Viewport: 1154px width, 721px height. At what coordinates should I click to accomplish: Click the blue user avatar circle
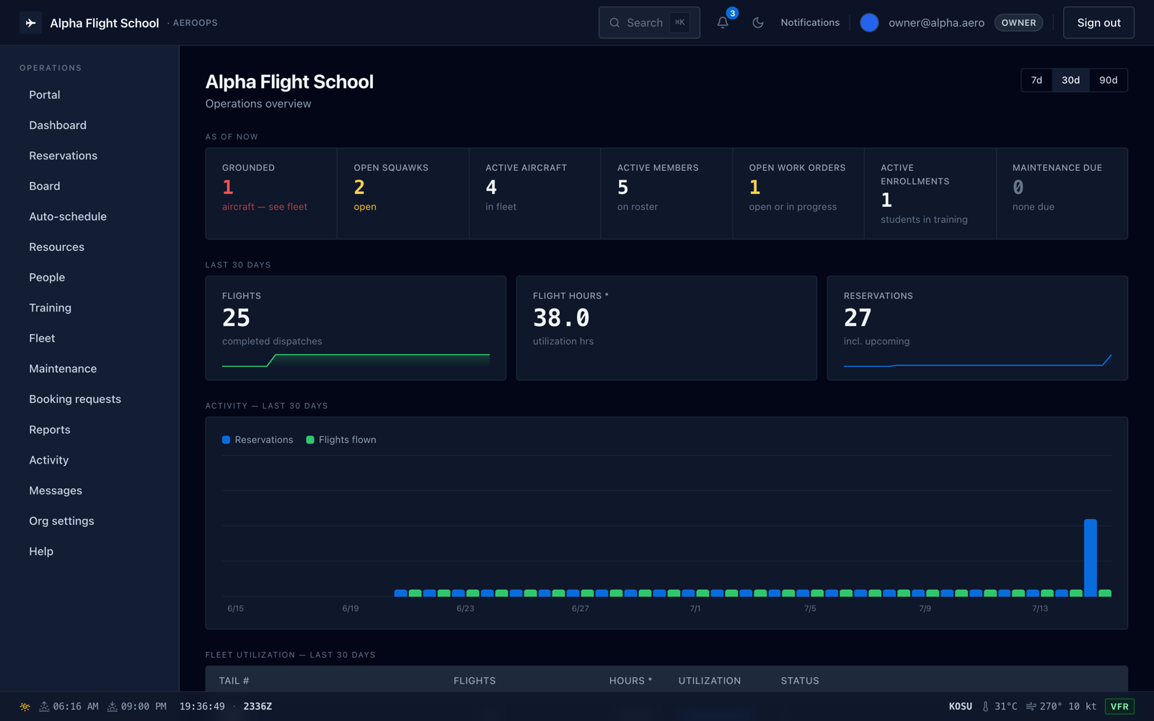click(x=869, y=23)
